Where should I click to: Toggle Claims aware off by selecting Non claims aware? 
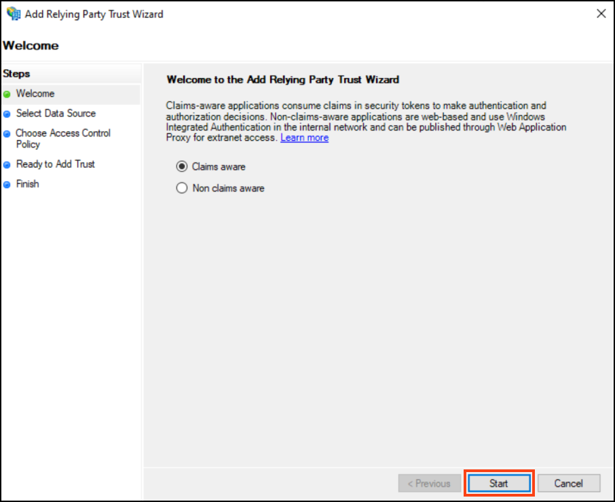coord(182,188)
